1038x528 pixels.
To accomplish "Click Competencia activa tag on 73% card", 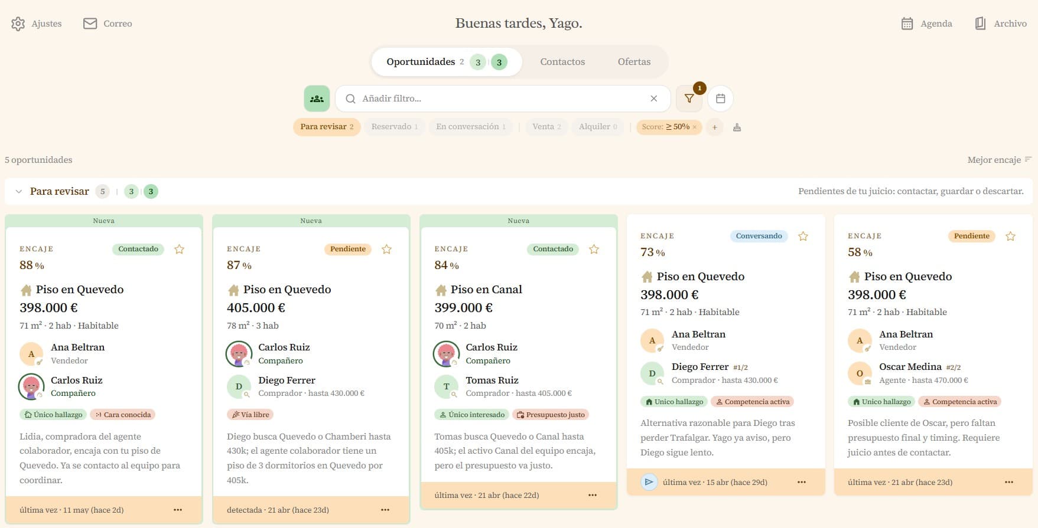I will point(752,402).
